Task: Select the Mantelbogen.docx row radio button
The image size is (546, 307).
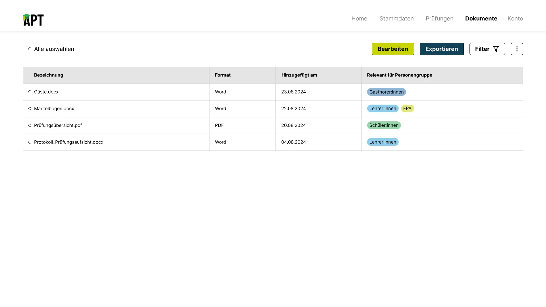Action: point(30,109)
